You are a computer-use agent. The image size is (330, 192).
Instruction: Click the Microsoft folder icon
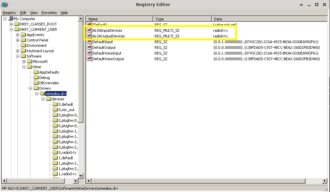pyautogui.click(x=30, y=61)
